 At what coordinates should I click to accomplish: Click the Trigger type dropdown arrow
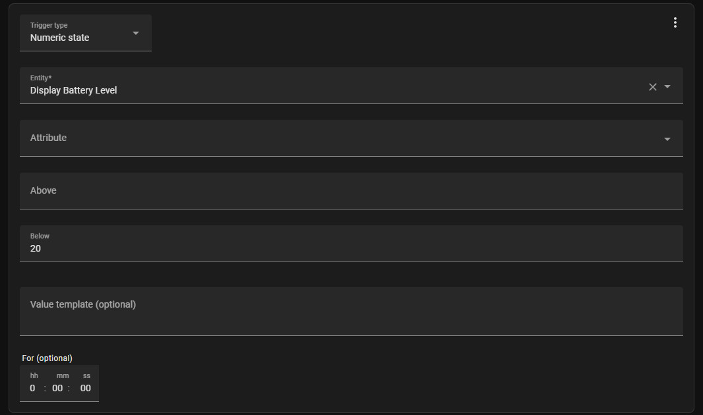(x=136, y=33)
